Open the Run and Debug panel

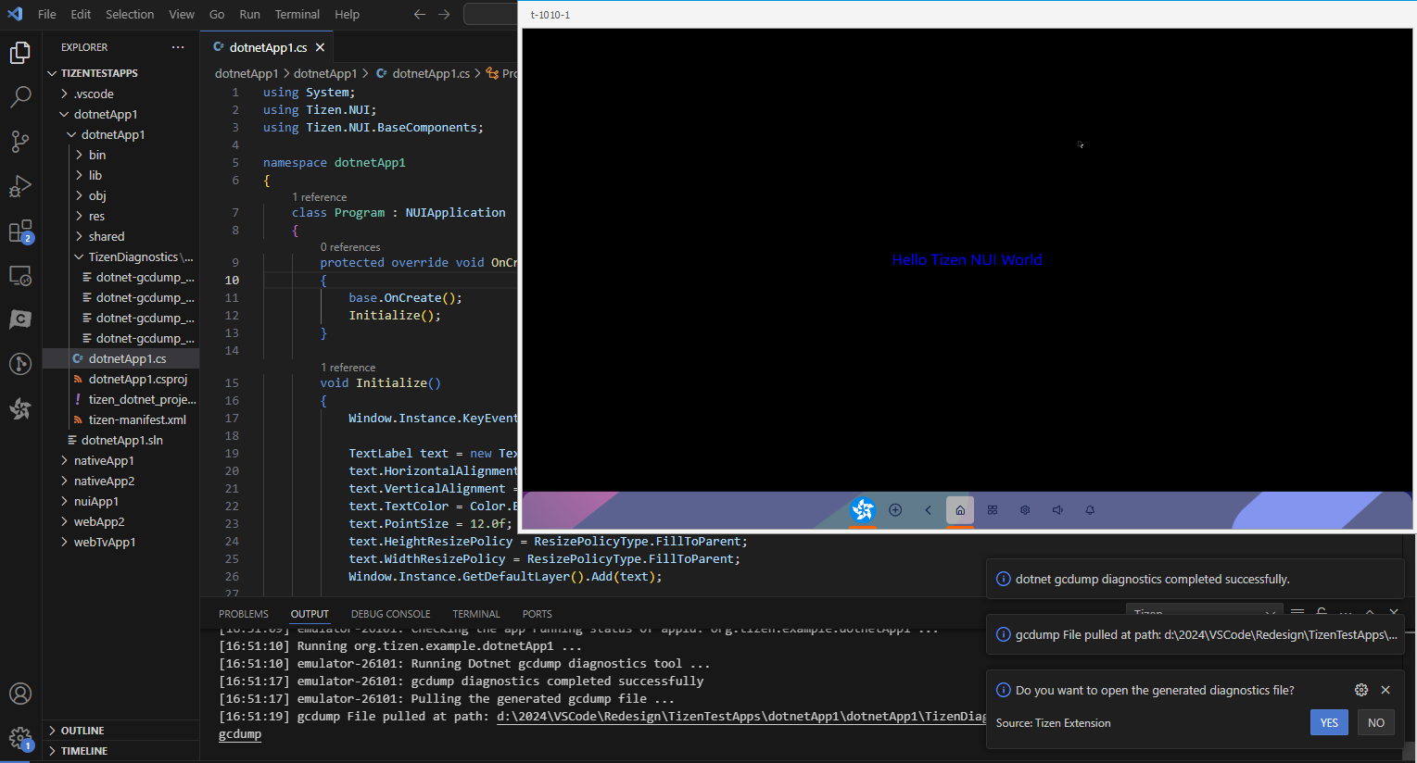tap(20, 186)
